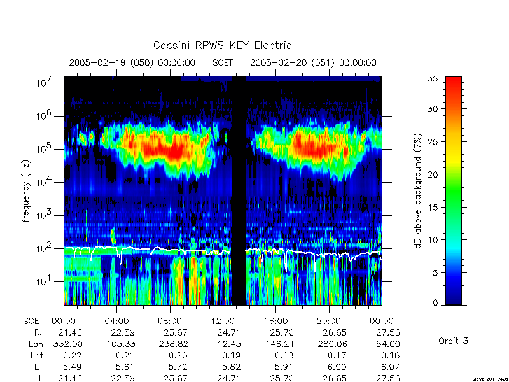The image size is (509, 382).
Task: Click the Lon value '12.45'
Action: tap(229, 344)
